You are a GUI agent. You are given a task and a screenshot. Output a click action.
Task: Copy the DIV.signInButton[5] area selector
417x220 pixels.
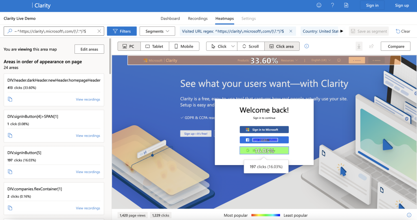coord(10,172)
